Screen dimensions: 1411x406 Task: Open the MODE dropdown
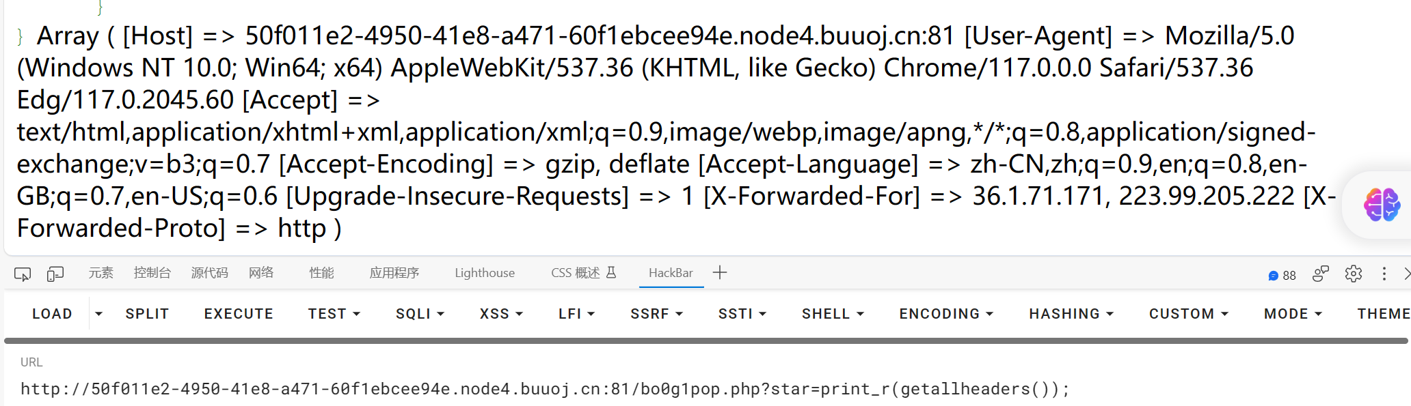pyautogui.click(x=1293, y=314)
